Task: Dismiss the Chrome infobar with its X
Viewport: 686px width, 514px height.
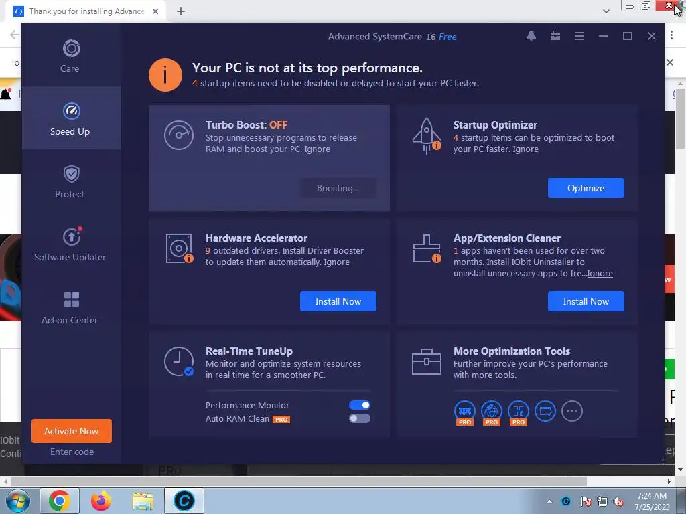Action: click(x=670, y=62)
